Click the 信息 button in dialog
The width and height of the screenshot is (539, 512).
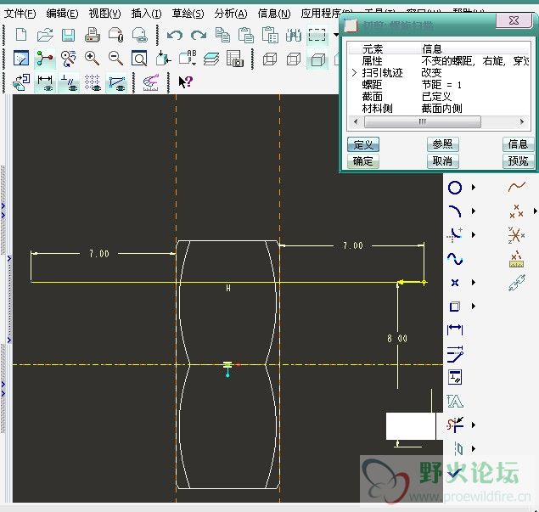pos(518,144)
